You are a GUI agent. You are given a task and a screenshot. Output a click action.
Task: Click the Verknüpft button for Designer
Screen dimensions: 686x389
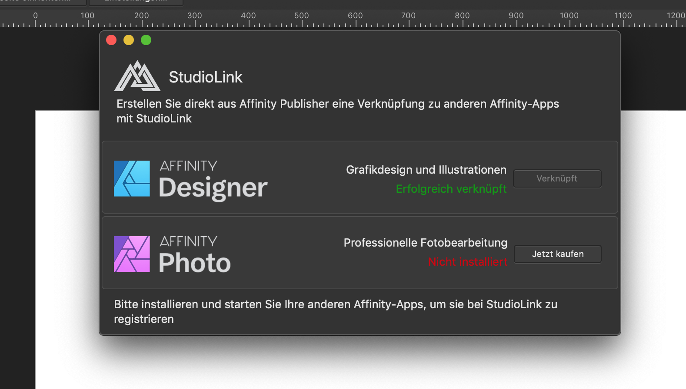[557, 178]
